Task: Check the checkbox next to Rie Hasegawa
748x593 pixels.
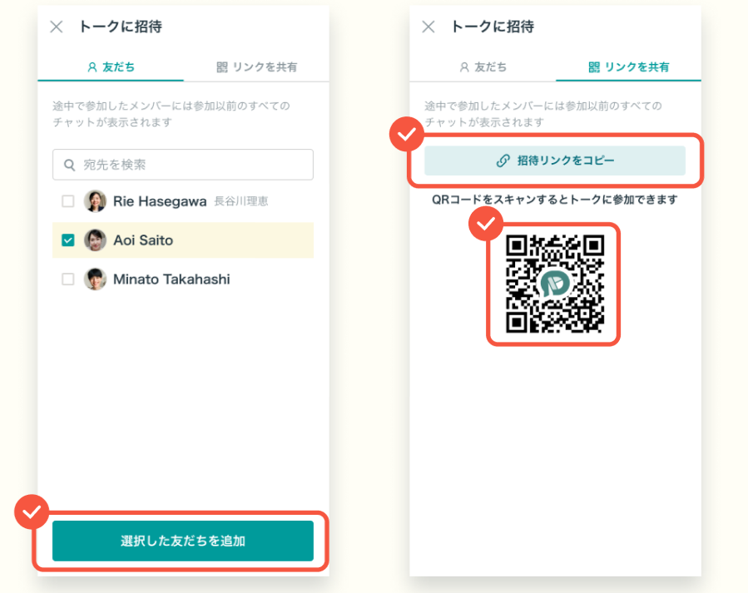Action: pyautogui.click(x=69, y=200)
